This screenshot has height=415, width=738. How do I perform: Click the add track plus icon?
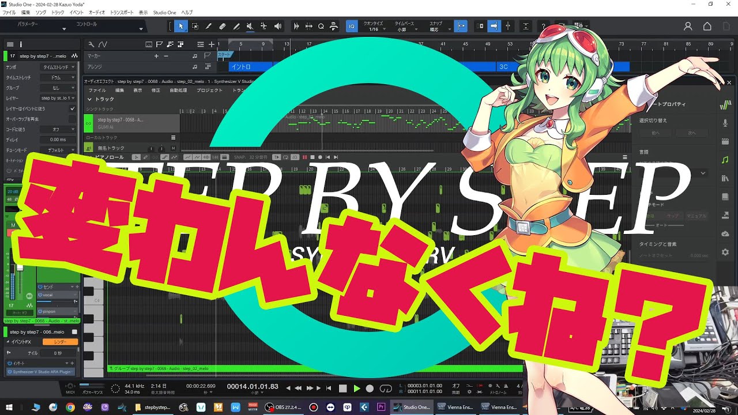(x=212, y=44)
